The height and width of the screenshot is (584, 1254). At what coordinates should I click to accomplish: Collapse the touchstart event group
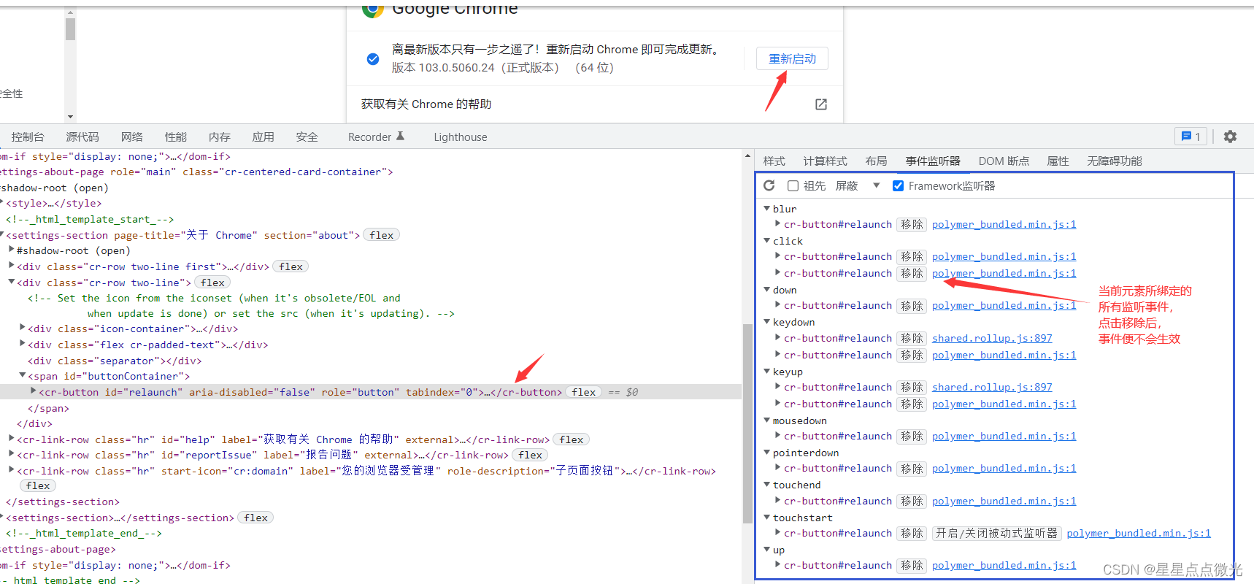[x=766, y=518]
